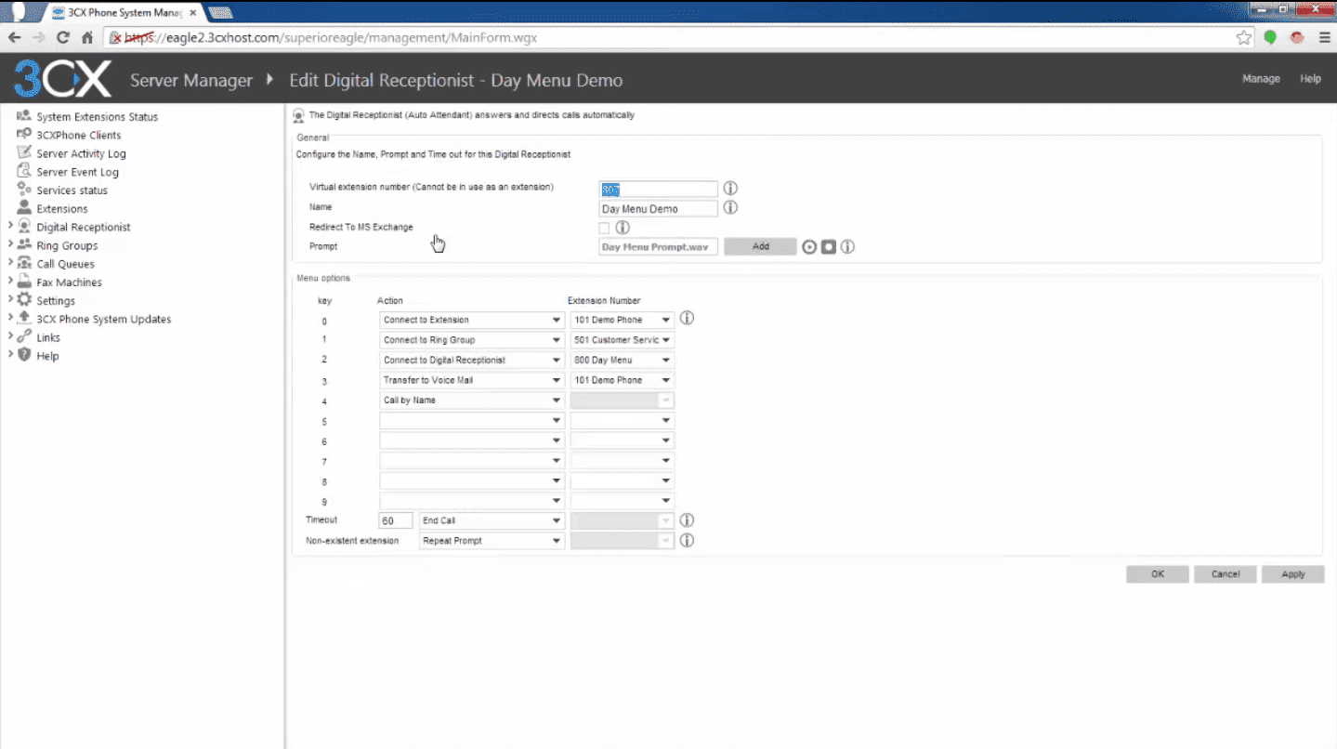Screen dimensions: 1337x749
Task: Open 800 Day Menu extension dropdown
Action: pyautogui.click(x=623, y=361)
